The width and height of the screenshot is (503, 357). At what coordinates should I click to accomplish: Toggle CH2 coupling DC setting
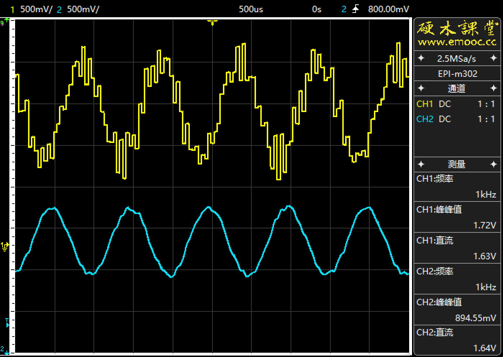point(445,119)
